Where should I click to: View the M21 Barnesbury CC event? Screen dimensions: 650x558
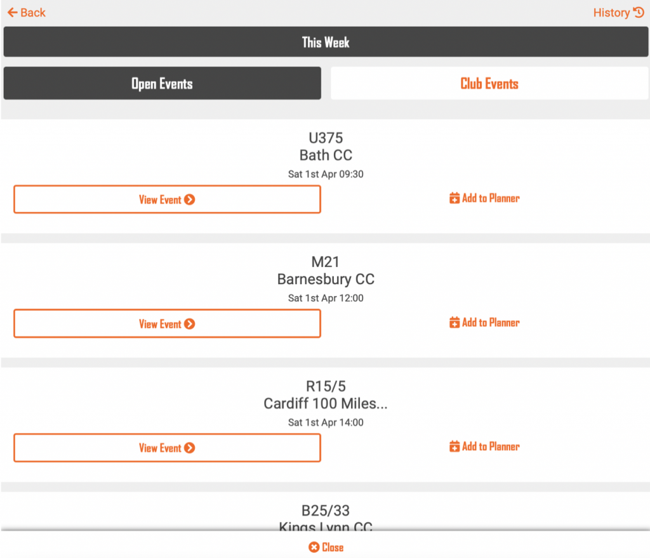pos(166,324)
